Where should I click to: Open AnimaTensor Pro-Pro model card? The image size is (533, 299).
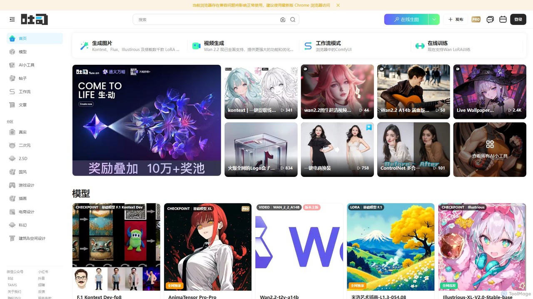[208, 251]
